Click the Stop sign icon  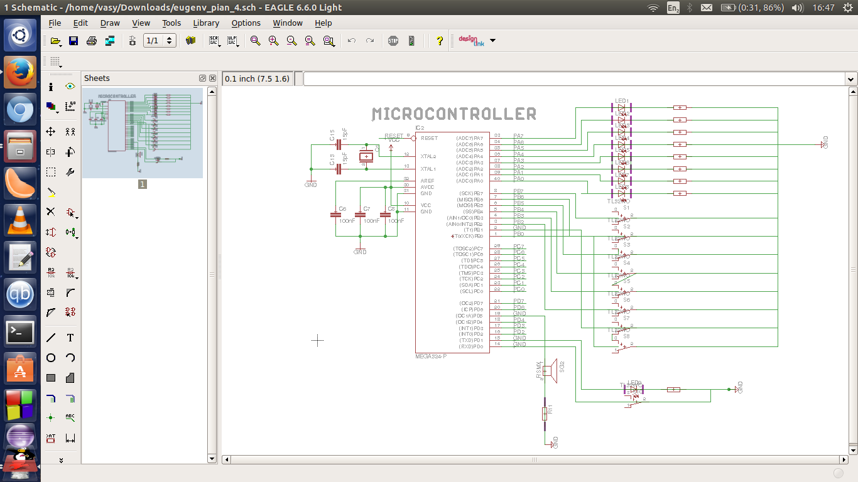[x=393, y=41]
